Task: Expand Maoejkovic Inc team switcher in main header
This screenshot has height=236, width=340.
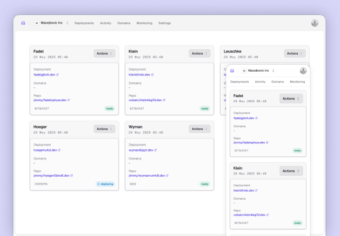Action: point(51,23)
